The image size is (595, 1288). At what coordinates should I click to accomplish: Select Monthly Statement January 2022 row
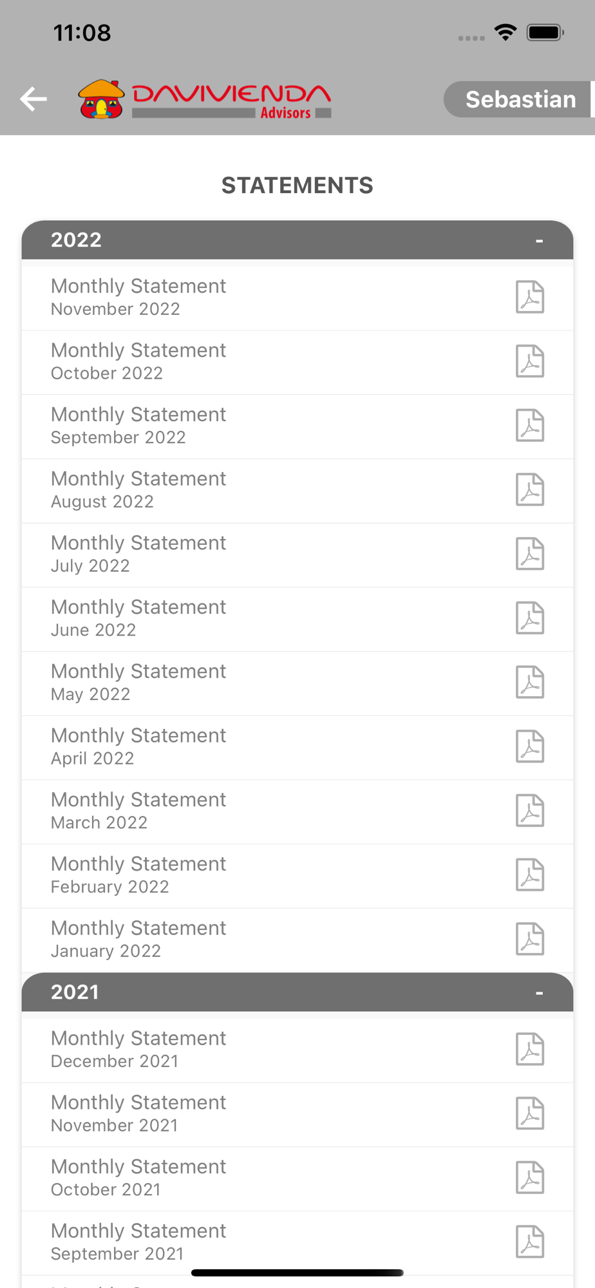click(297, 940)
